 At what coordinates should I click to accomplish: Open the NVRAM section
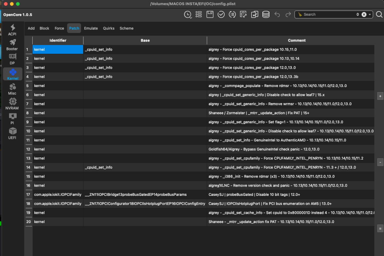(12, 104)
